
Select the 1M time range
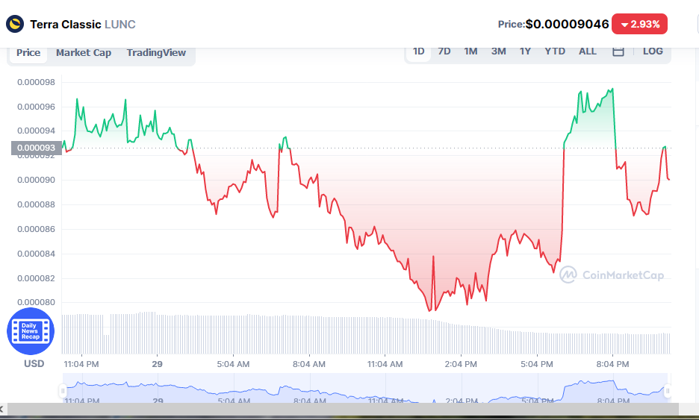click(470, 51)
